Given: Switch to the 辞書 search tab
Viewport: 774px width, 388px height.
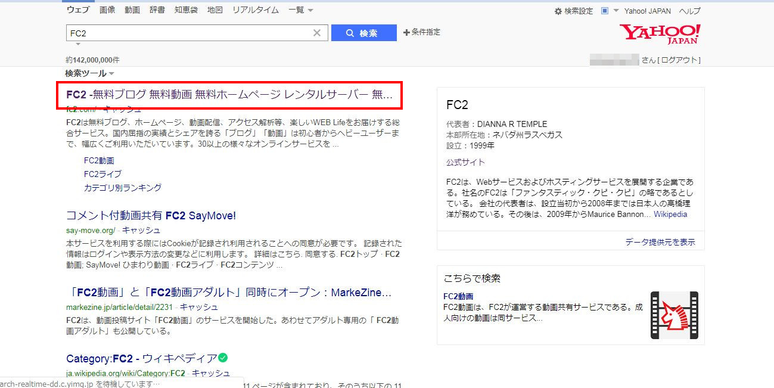Looking at the screenshot, I should coord(157,10).
